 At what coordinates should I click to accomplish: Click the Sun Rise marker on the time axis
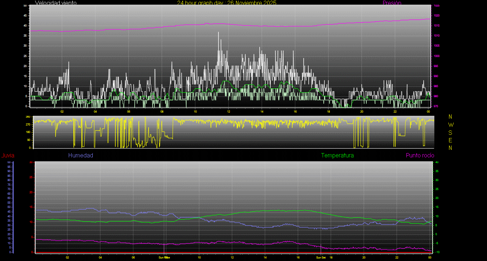(164, 257)
